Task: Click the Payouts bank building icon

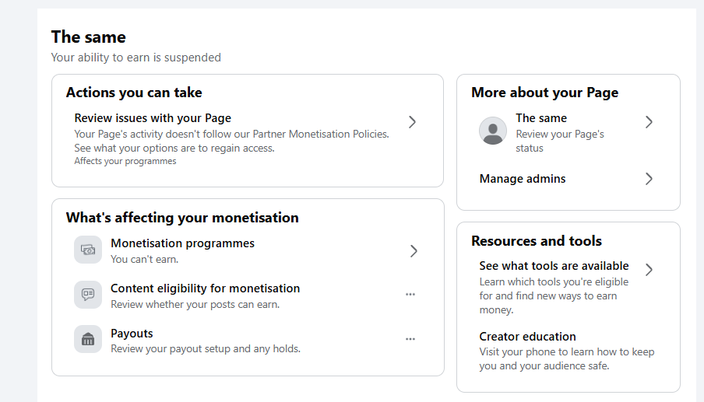Action: click(x=88, y=339)
